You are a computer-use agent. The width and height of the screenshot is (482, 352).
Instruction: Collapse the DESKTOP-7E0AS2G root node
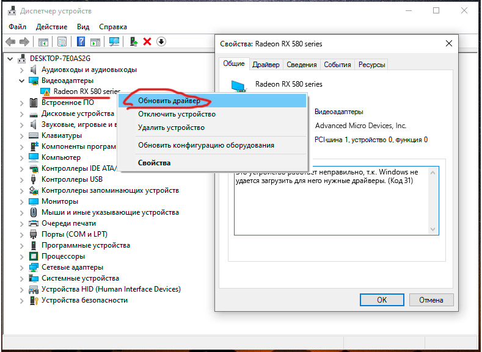pyautogui.click(x=10, y=59)
